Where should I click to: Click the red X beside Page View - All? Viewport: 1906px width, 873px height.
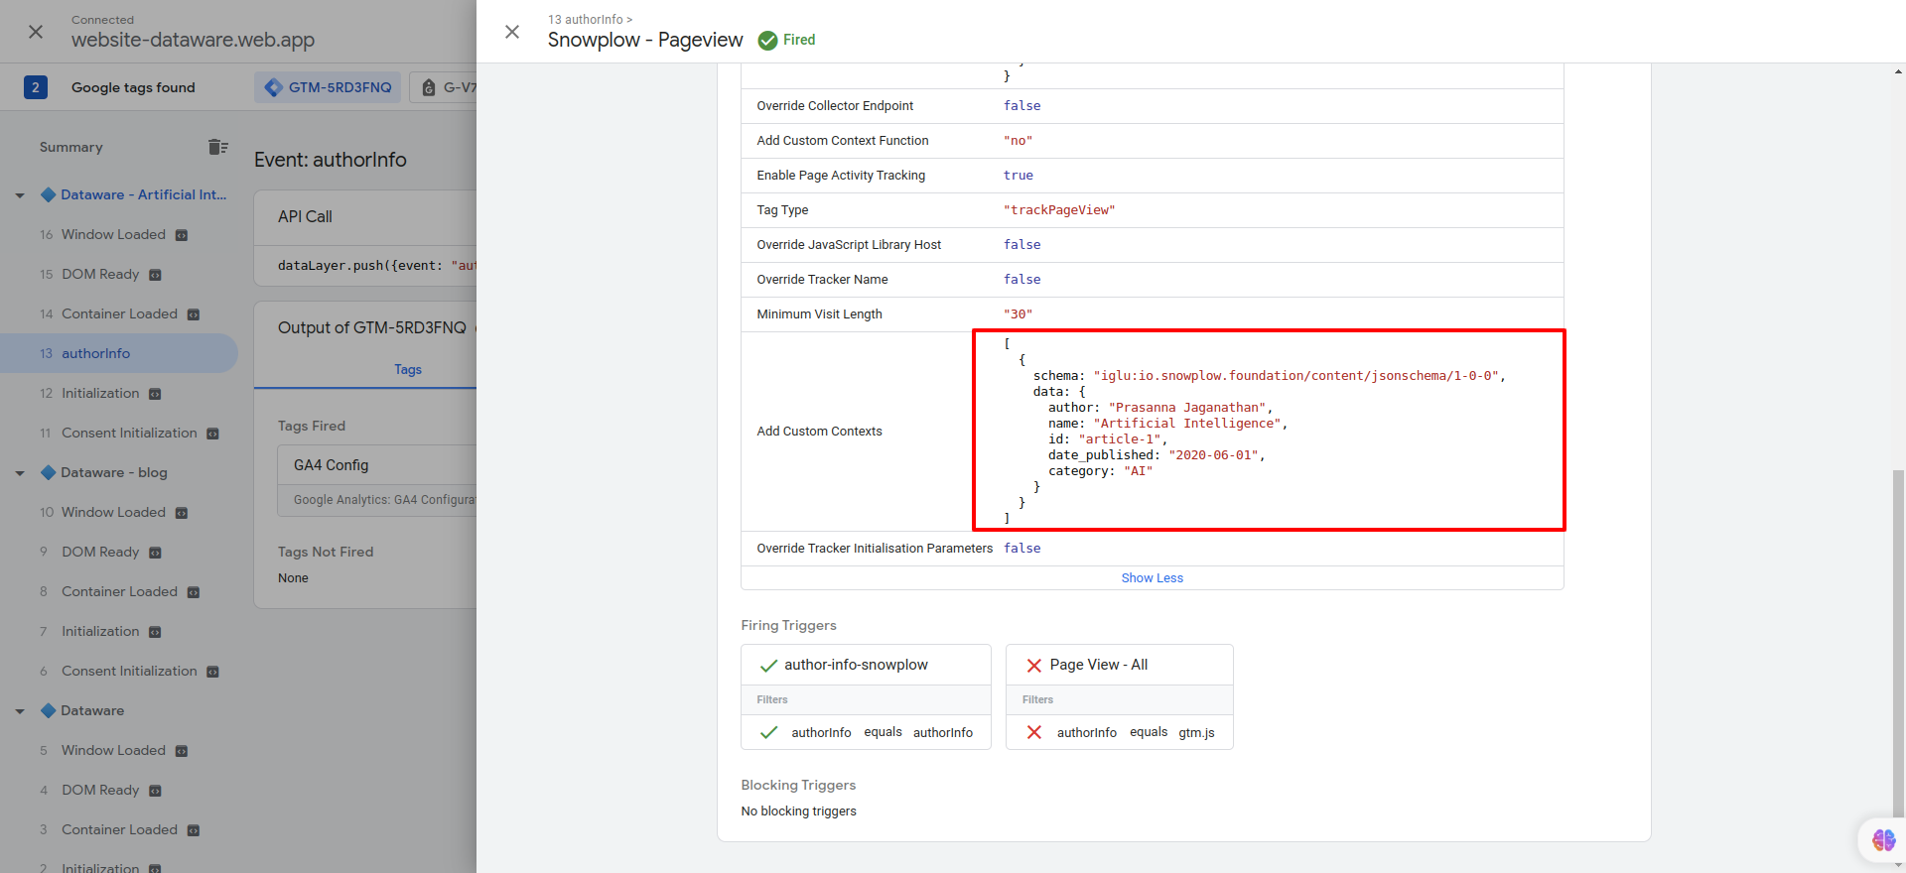coord(1034,666)
